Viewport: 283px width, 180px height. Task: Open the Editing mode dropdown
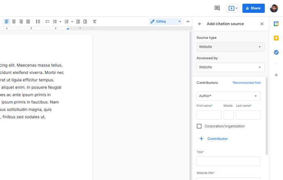click(165, 21)
